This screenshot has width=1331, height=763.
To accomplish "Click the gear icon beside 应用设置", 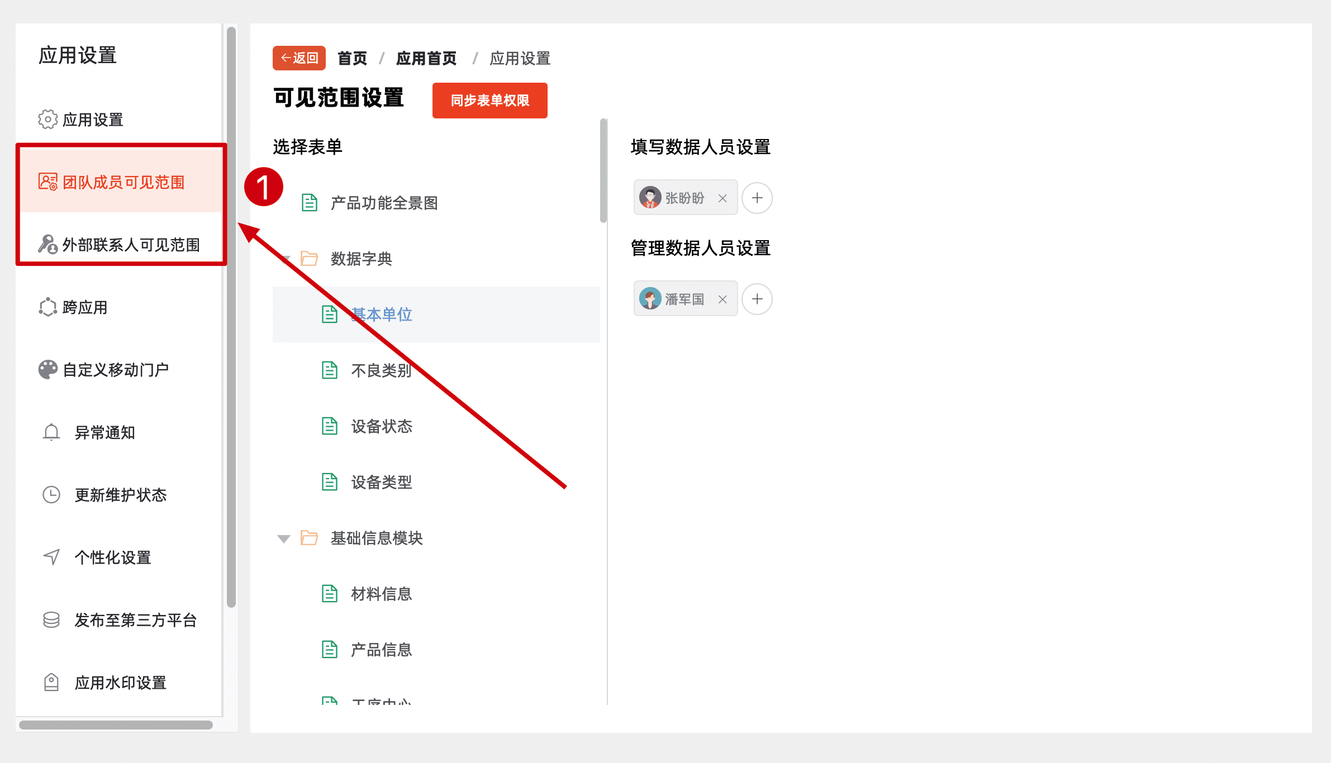I will 47,120.
